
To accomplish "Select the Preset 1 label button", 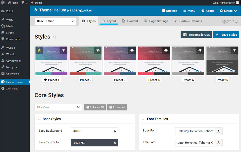I will pyautogui.click(x=51, y=80).
